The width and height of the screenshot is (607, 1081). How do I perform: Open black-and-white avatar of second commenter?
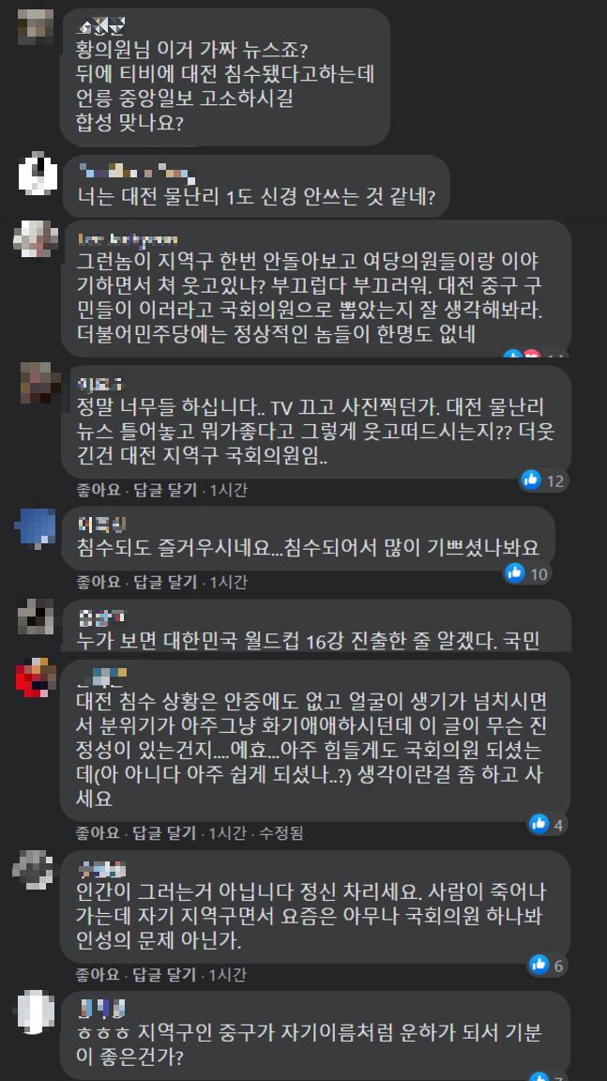point(37,172)
